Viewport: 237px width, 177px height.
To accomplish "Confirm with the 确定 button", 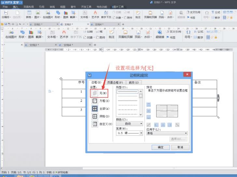I will click(x=160, y=147).
